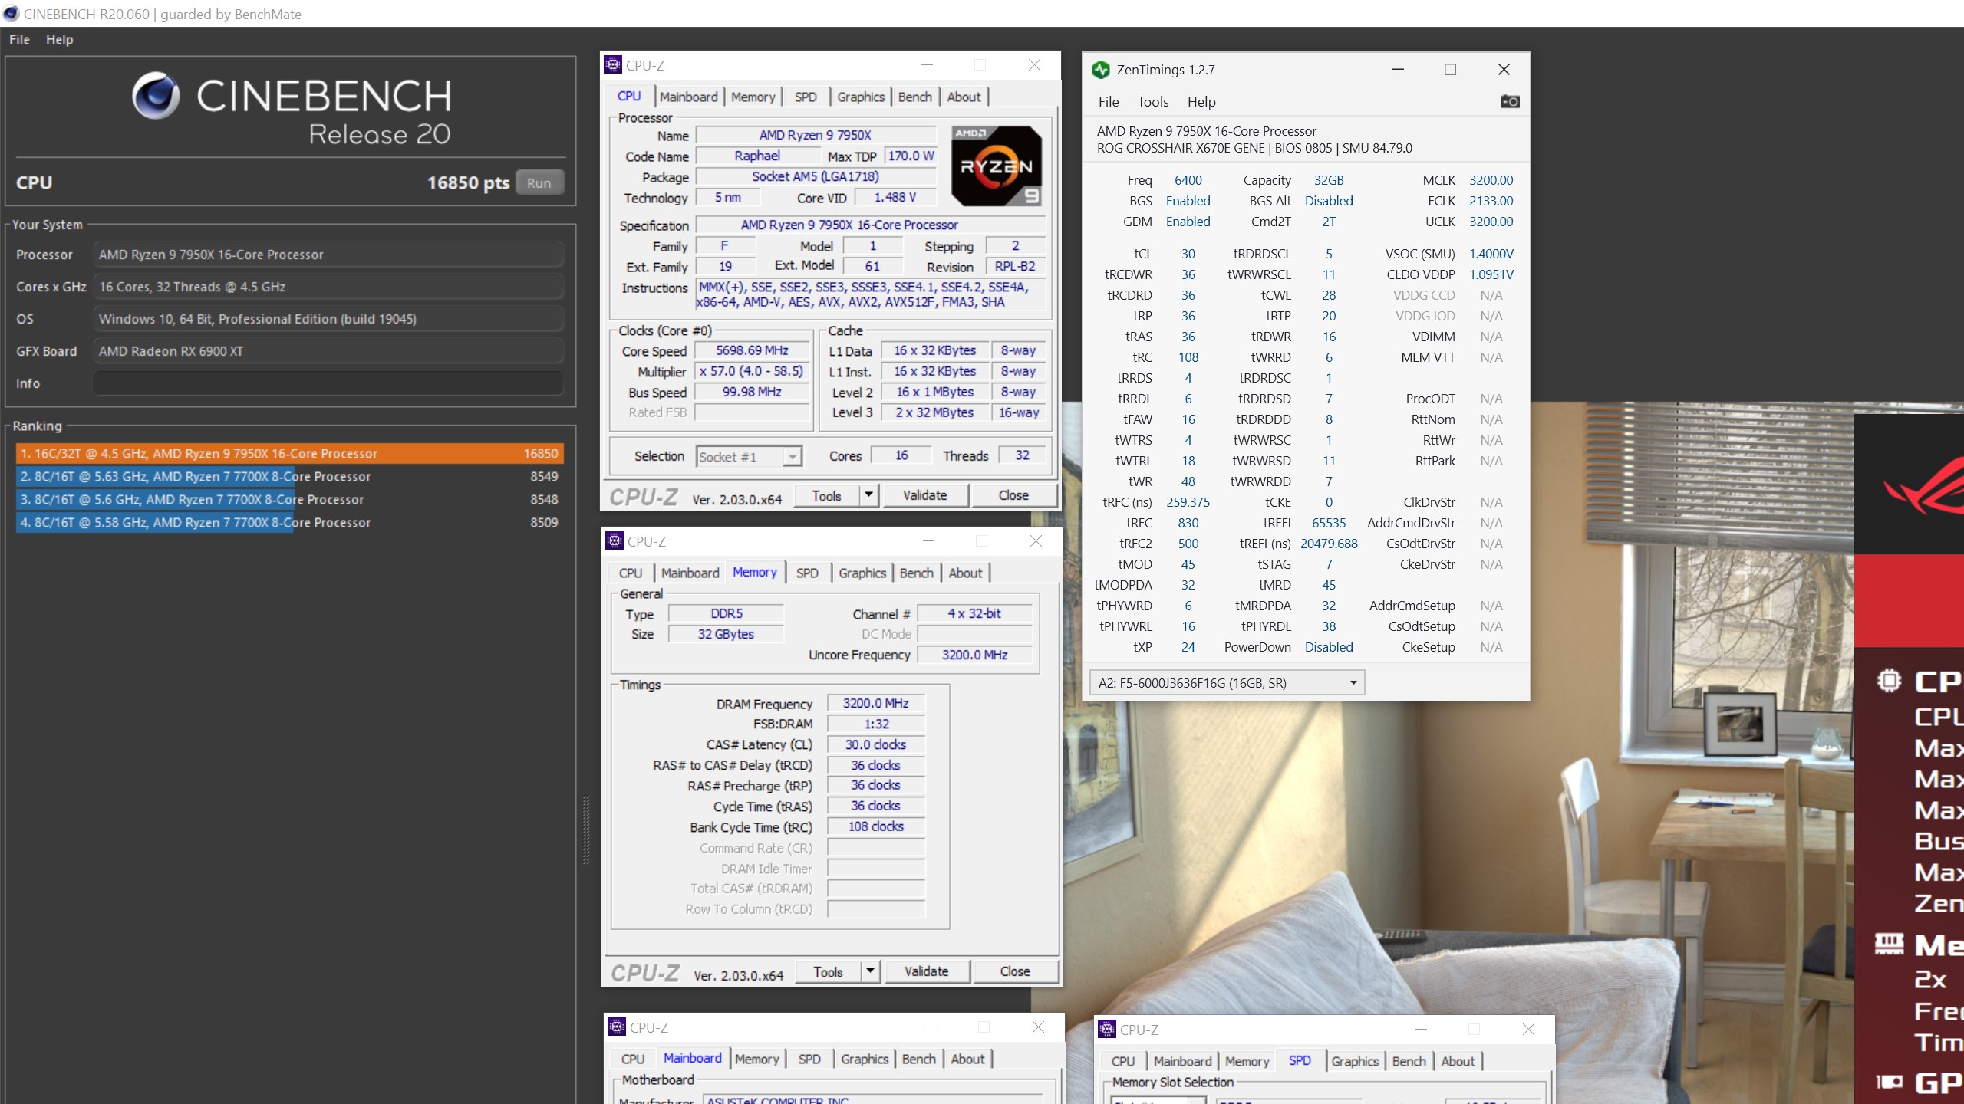Image resolution: width=1964 pixels, height=1104 pixels.
Task: Switch to Graphics tab in top CPU-Z window
Action: (861, 97)
